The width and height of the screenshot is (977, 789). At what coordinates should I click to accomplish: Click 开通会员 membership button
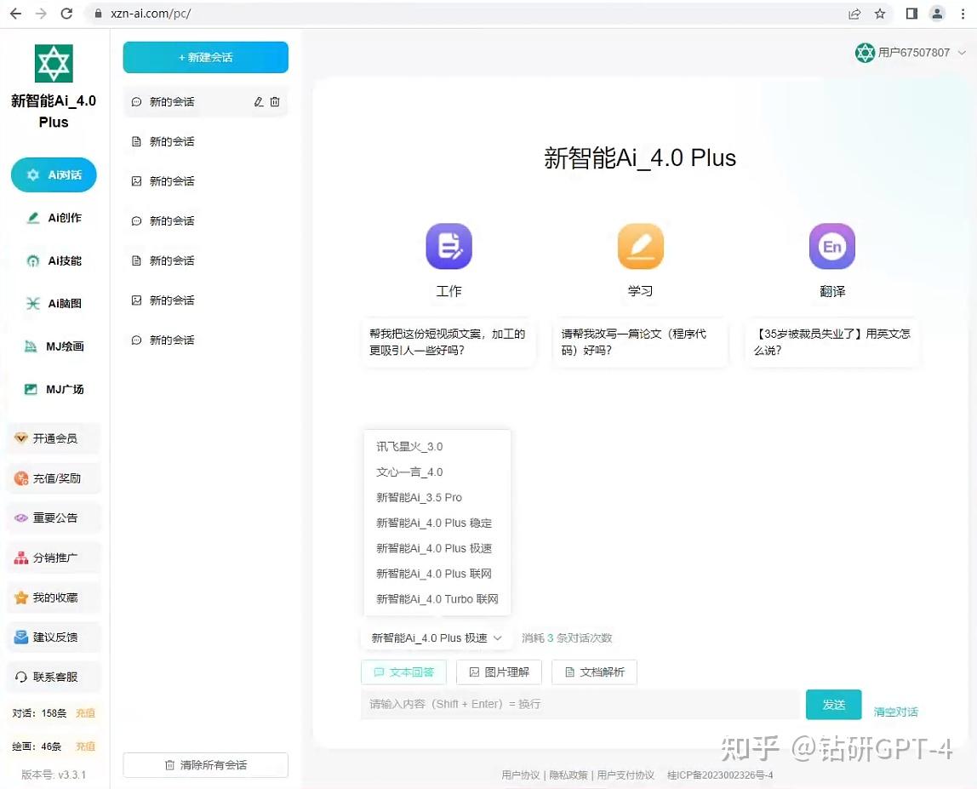(x=54, y=438)
